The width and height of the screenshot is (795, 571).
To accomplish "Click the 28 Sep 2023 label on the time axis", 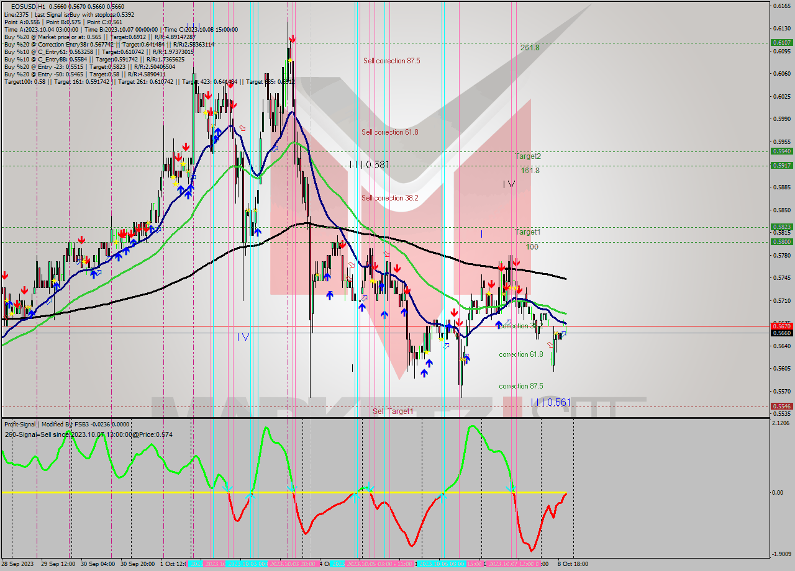I will coord(19,562).
